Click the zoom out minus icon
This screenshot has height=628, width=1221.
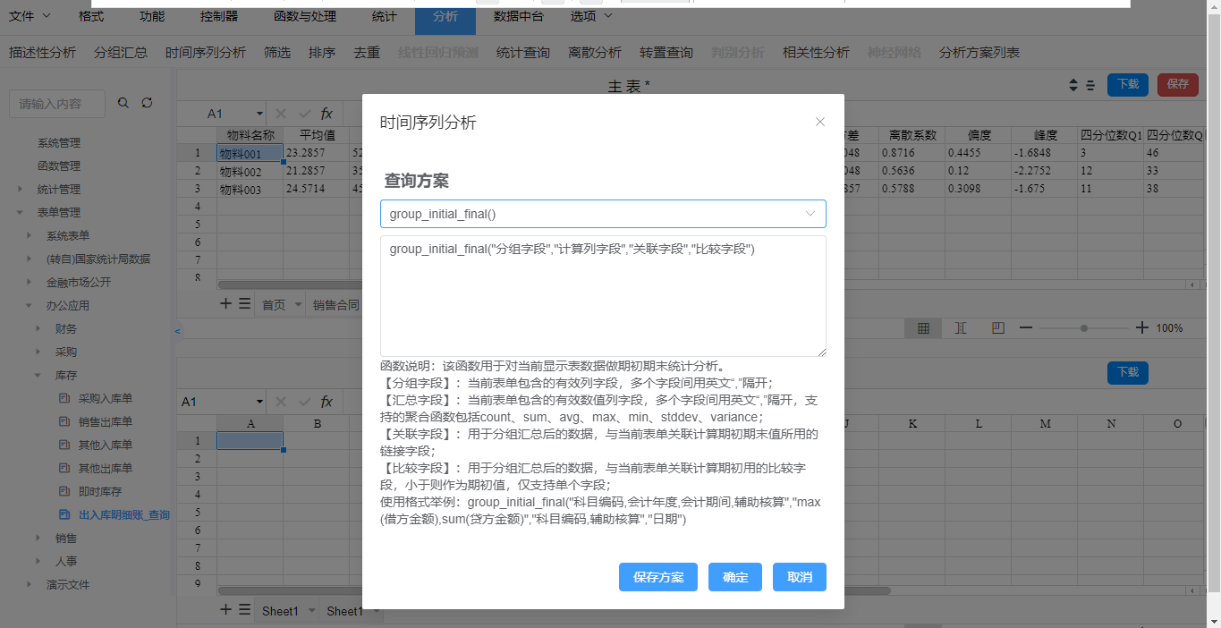(x=1026, y=328)
